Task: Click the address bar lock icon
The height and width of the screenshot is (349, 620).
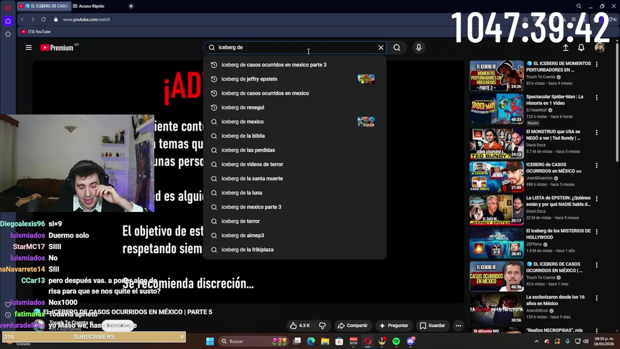Action: (x=56, y=19)
